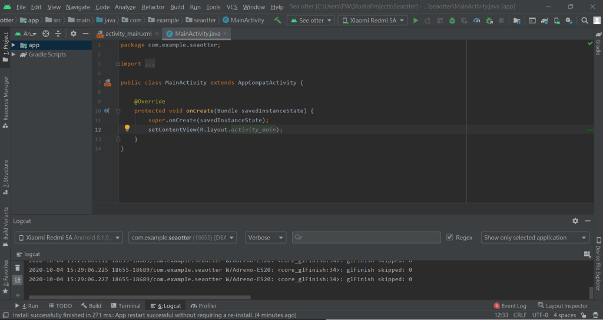This screenshot has width=603, height=320.
Task: Open the Terminal tool window tab
Action: click(126, 306)
